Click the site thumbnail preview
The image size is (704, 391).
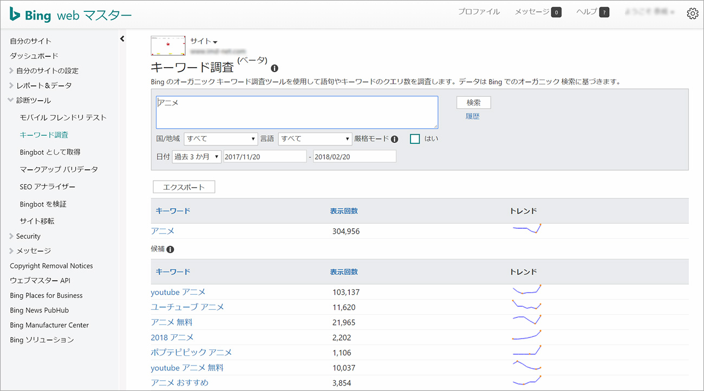[168, 46]
